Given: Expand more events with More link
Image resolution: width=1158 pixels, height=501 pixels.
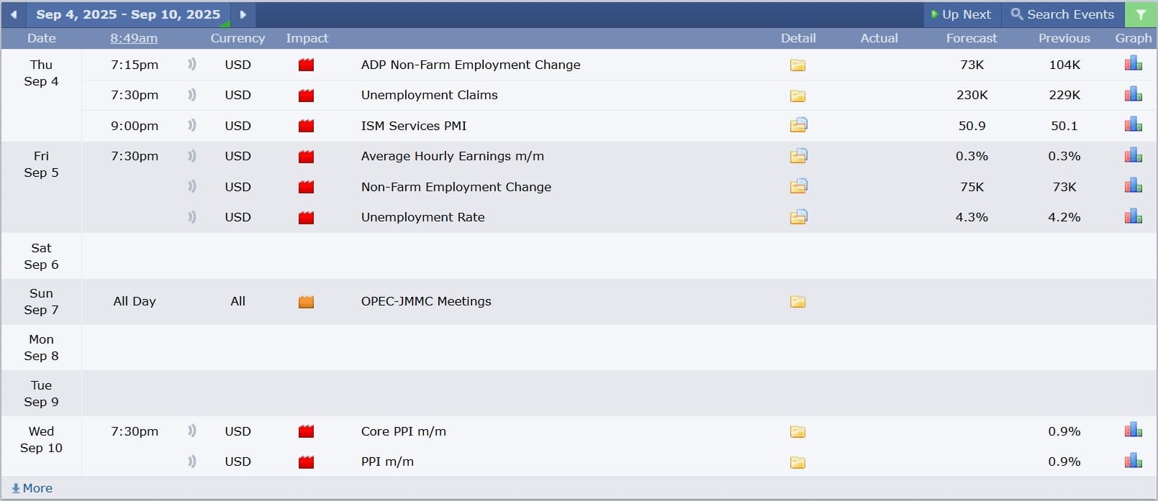Looking at the screenshot, I should 32,488.
